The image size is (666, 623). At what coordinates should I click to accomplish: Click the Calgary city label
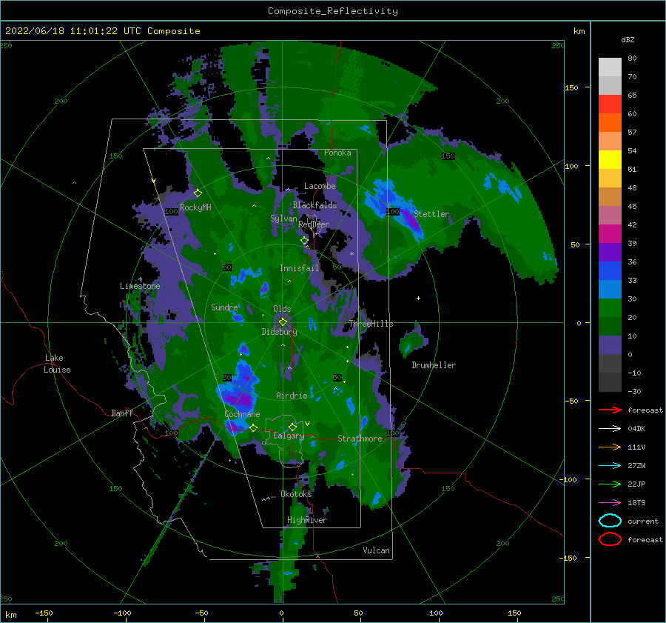[x=289, y=436]
